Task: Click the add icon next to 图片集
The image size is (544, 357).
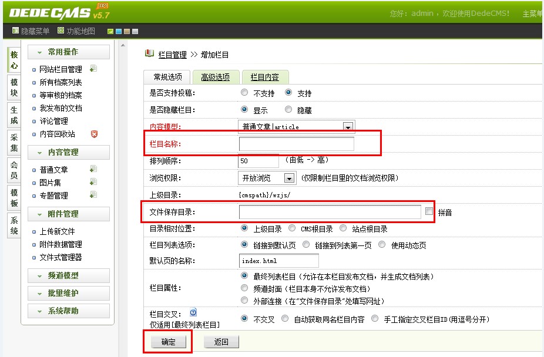Action: 93,183
